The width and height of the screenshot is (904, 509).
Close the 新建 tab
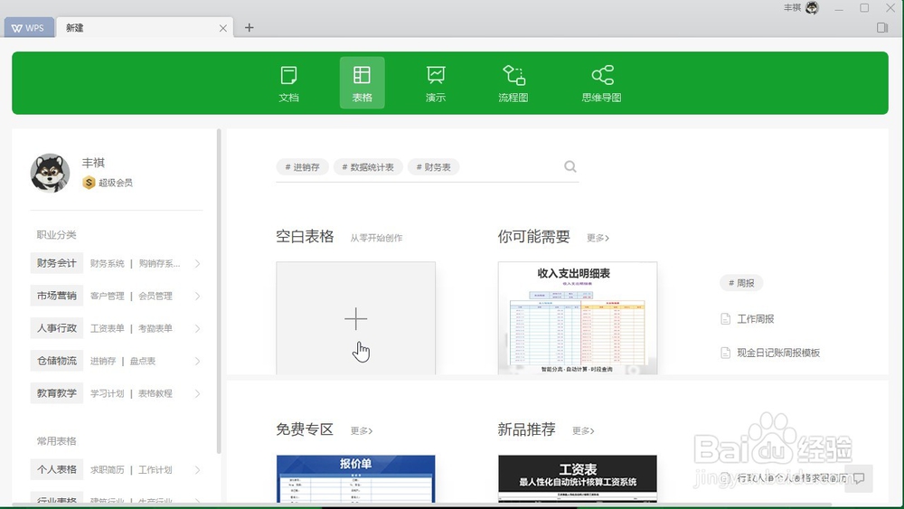tap(223, 28)
